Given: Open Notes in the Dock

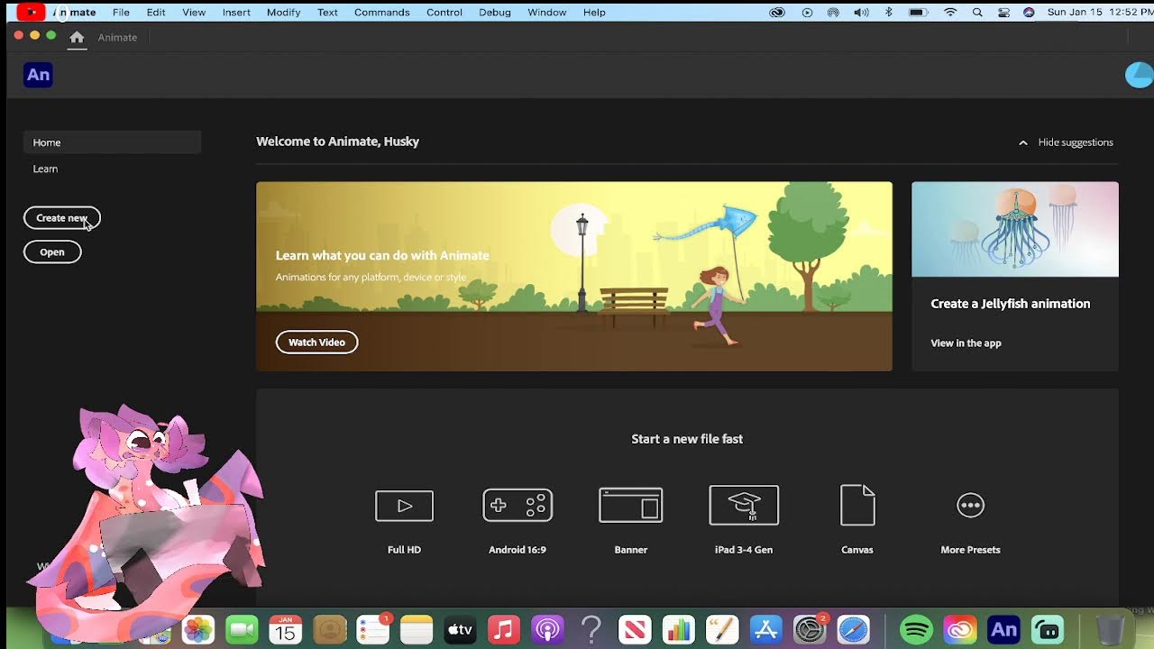Looking at the screenshot, I should click(417, 629).
